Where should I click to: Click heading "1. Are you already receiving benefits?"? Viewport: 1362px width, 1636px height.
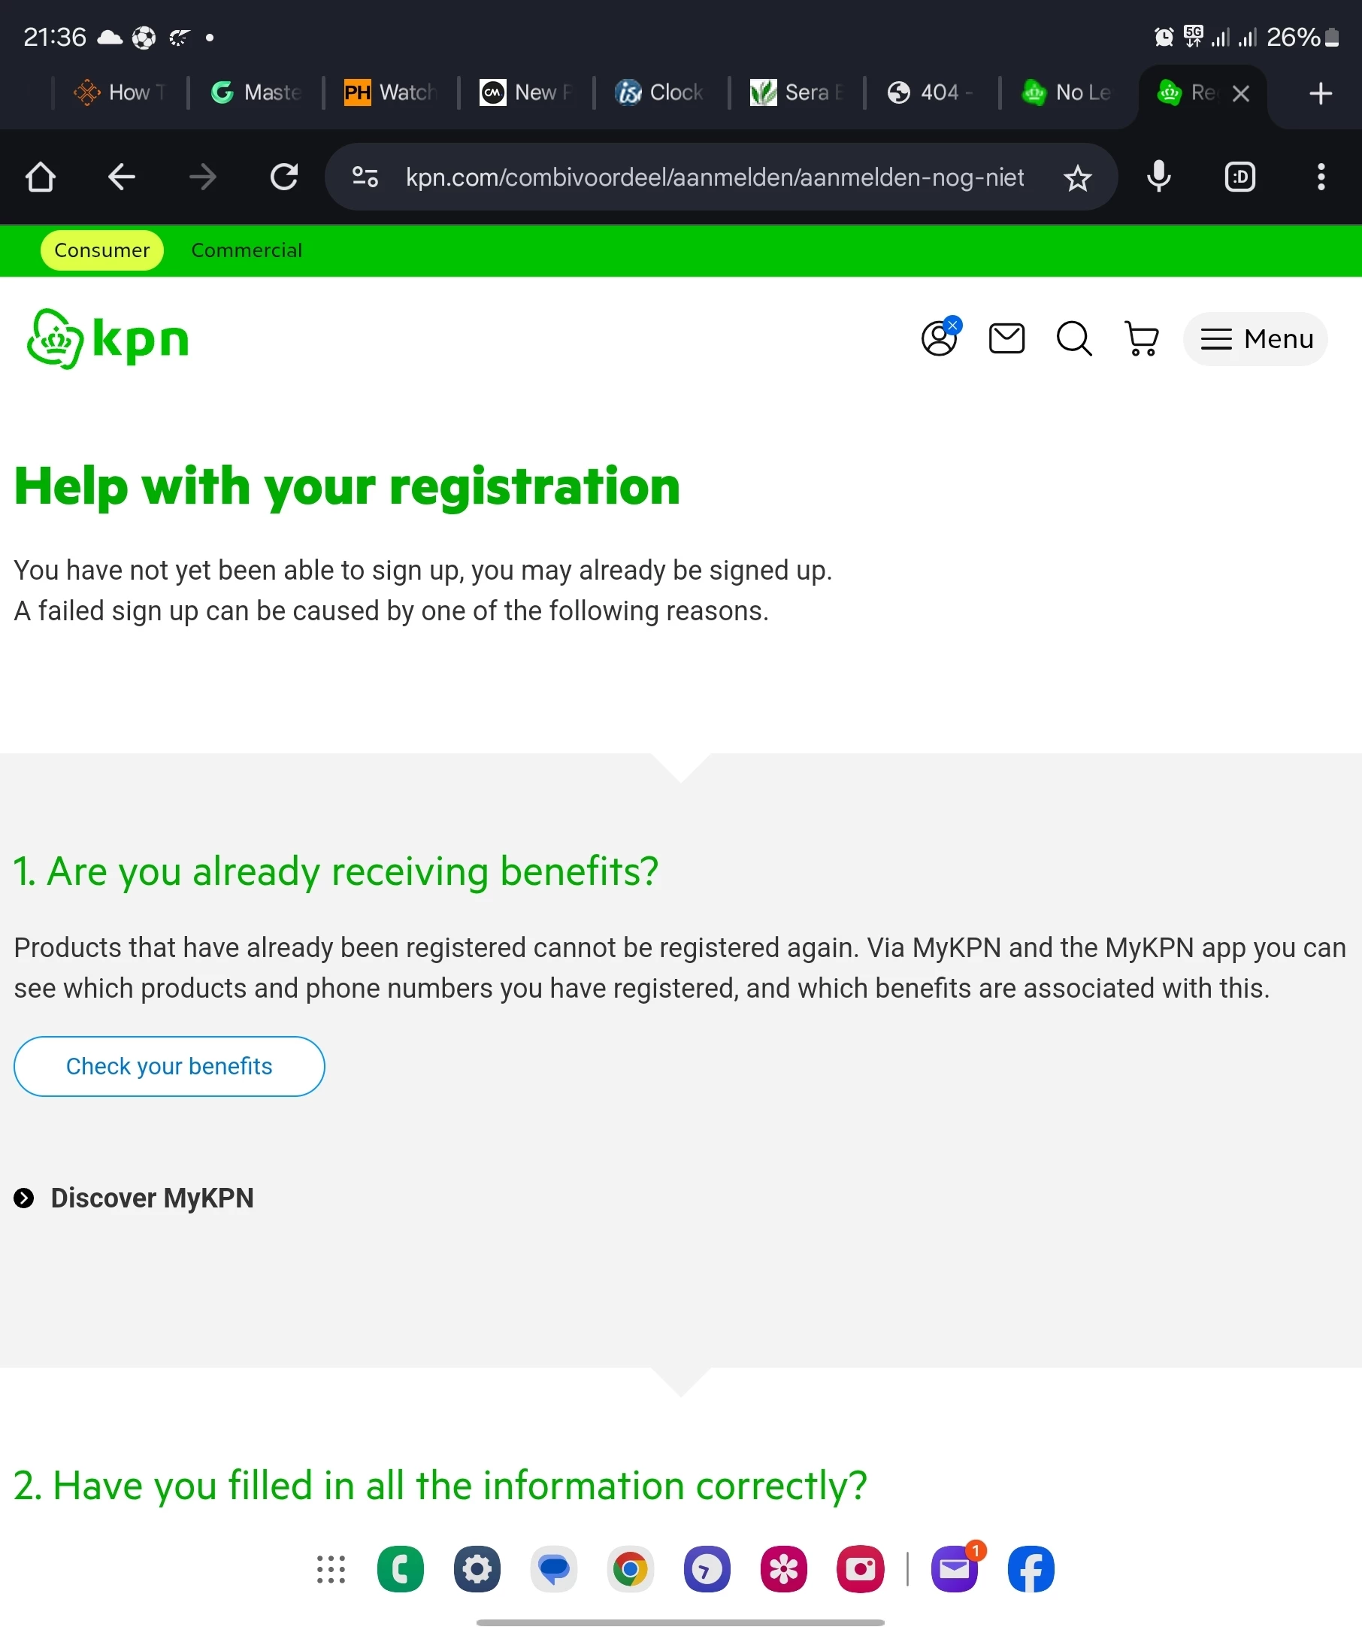336,871
